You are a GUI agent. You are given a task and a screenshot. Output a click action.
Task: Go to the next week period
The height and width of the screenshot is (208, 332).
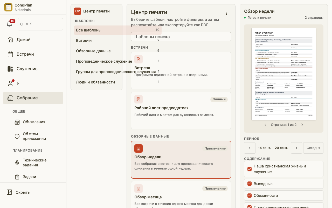point(296,148)
